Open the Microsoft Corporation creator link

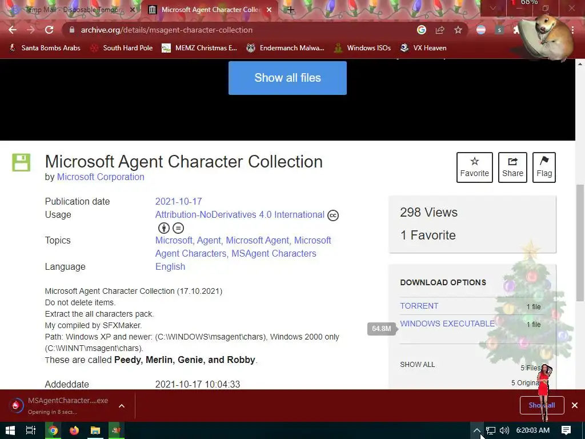[101, 177]
